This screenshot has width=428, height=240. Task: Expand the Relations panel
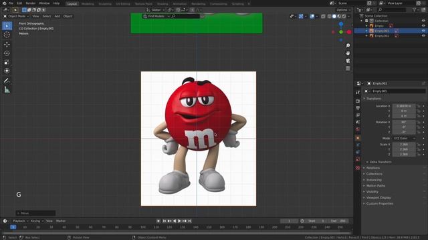coord(373,168)
